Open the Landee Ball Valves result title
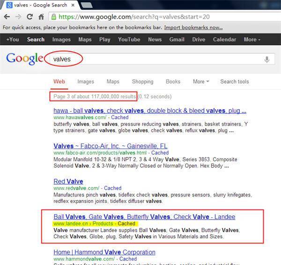The height and width of the screenshot is (265, 281). (144, 217)
